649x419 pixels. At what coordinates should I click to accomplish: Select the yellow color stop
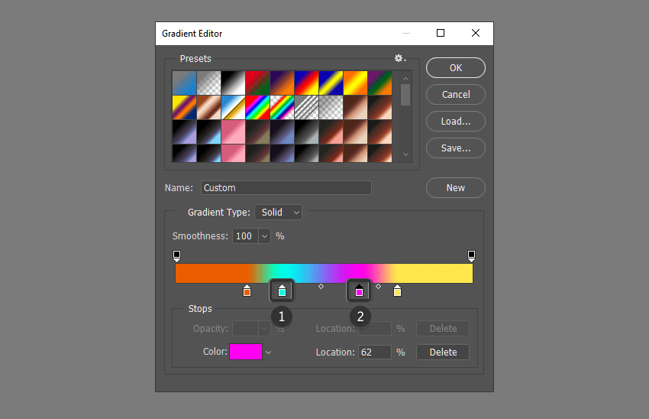[397, 291]
